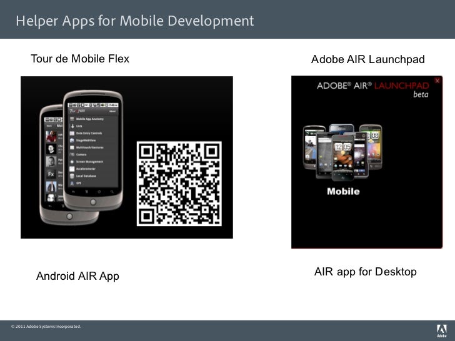This screenshot has height=341, width=455.
Task: Tap front phone's search key
Action: point(112,192)
